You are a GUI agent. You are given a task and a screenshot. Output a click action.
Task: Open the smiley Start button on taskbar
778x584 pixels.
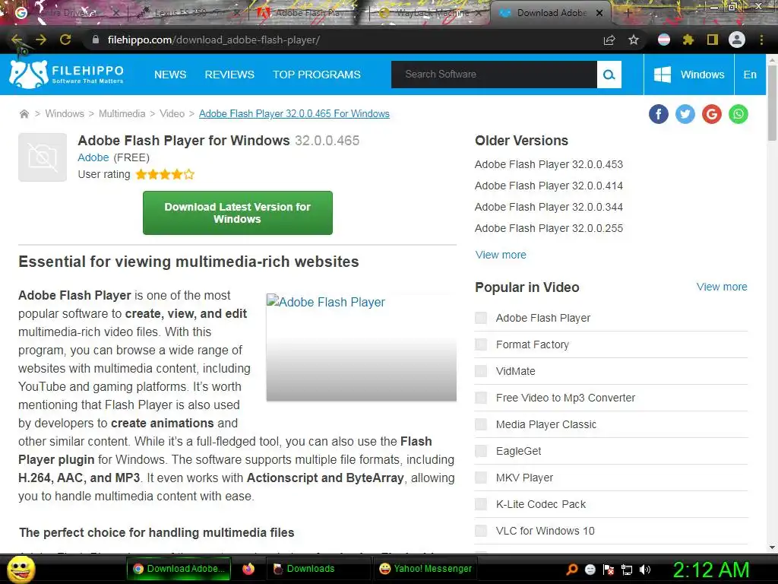tap(21, 569)
